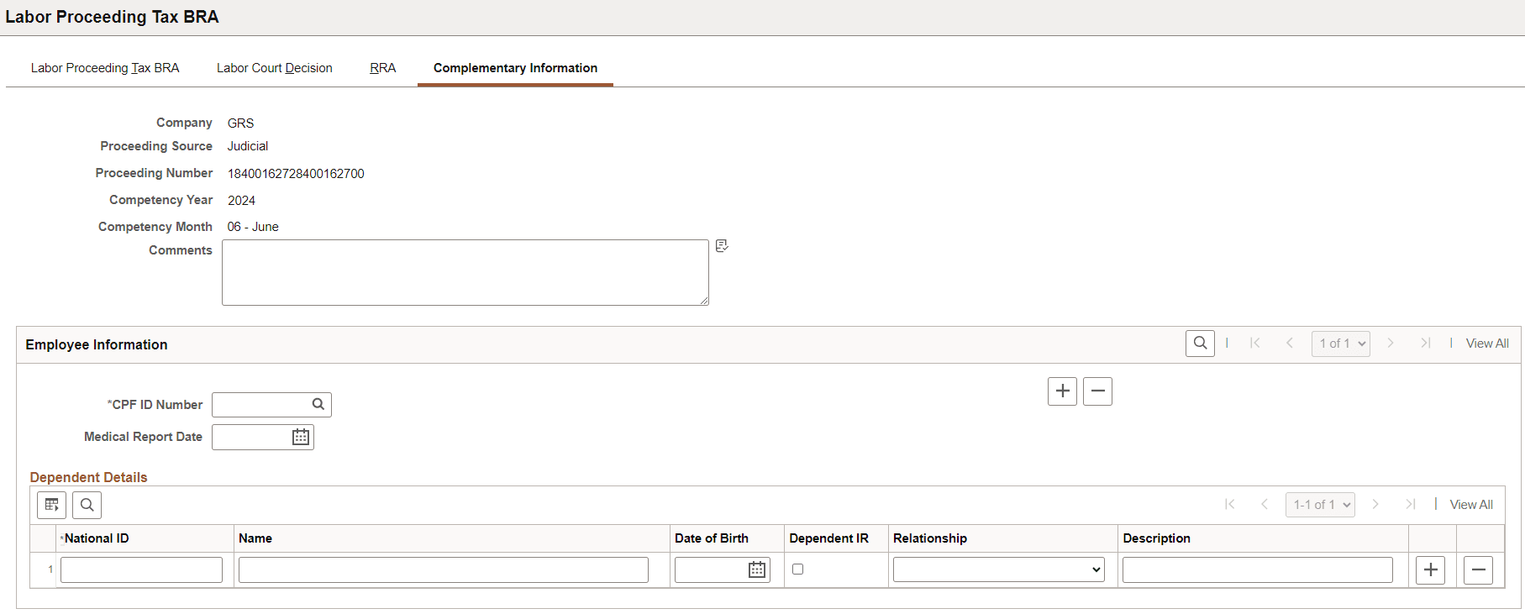Add a new Employee Information row

tap(1063, 391)
